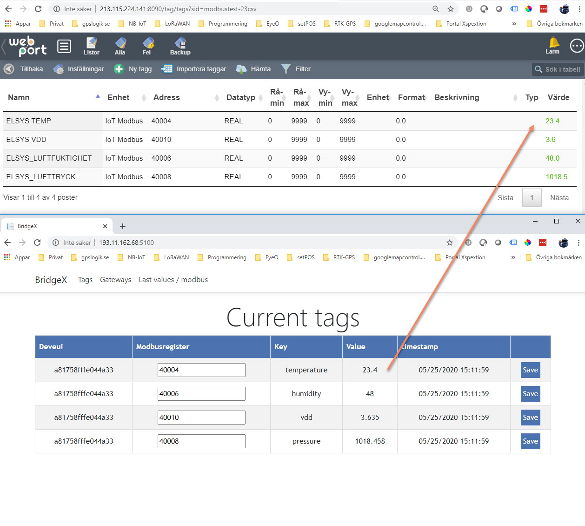Viewport: 585px width, 526px height.
Task: Select ELSYS TEMP tag row name
Action: (x=29, y=121)
